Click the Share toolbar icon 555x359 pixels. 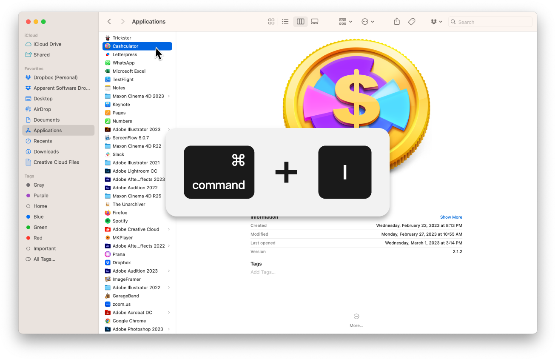pos(397,21)
